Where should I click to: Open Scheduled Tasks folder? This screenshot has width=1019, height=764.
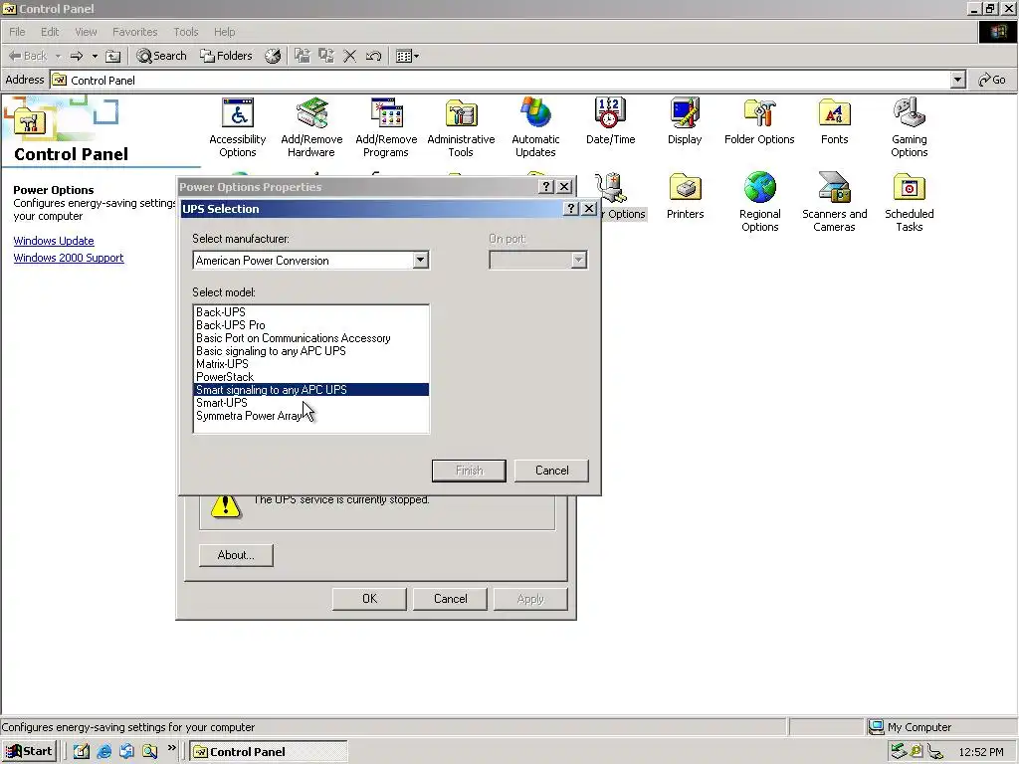coord(910,202)
